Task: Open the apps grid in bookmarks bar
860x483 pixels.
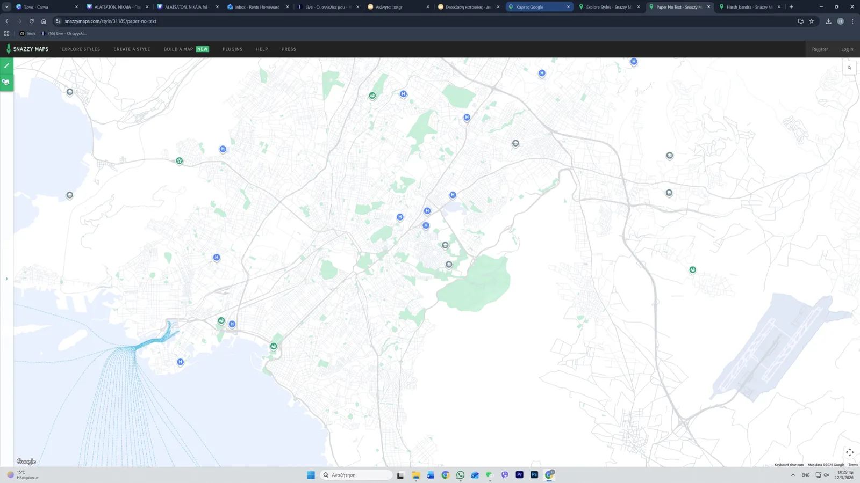Action: (x=7, y=33)
